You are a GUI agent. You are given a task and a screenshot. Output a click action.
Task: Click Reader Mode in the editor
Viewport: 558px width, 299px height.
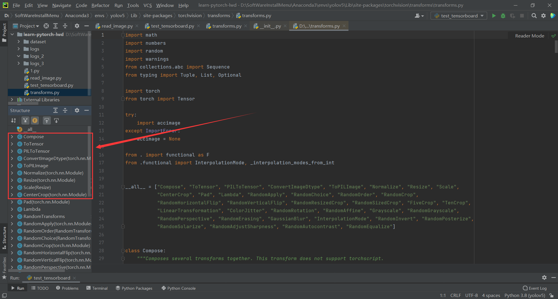(530, 36)
